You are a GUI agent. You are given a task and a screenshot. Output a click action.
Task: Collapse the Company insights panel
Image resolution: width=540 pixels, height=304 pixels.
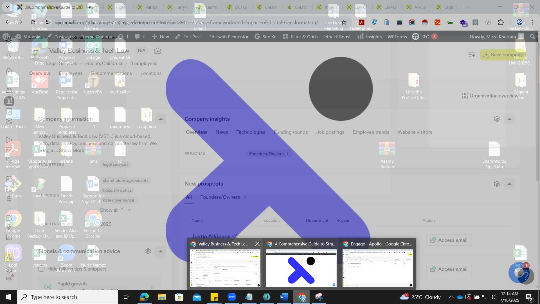pos(509,119)
